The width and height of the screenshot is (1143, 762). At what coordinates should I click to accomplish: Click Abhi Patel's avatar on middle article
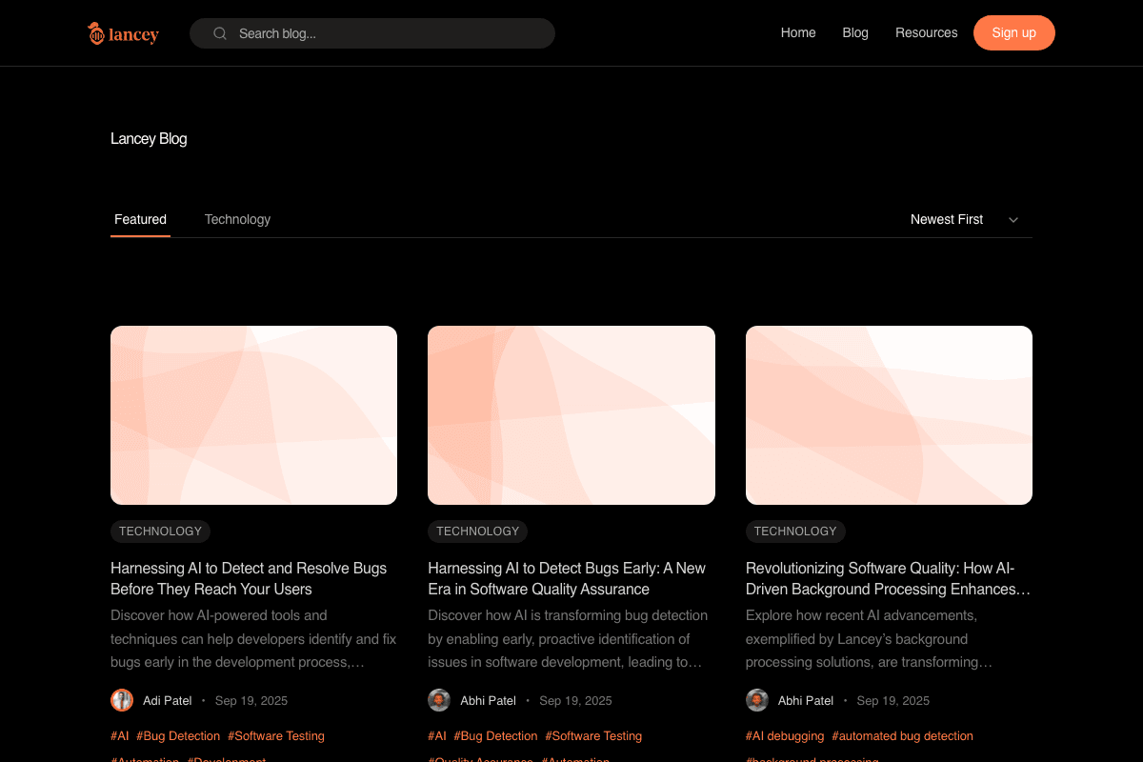439,699
